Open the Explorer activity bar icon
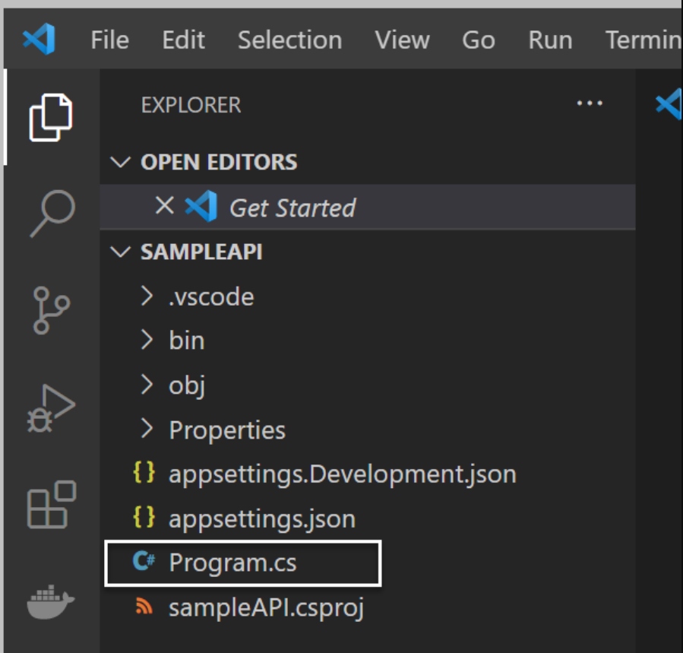This screenshot has width=683, height=653. [51, 117]
